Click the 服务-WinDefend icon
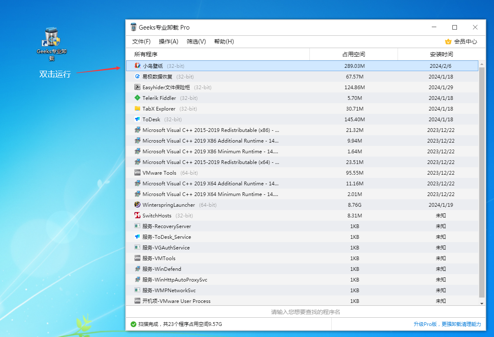 point(137,269)
